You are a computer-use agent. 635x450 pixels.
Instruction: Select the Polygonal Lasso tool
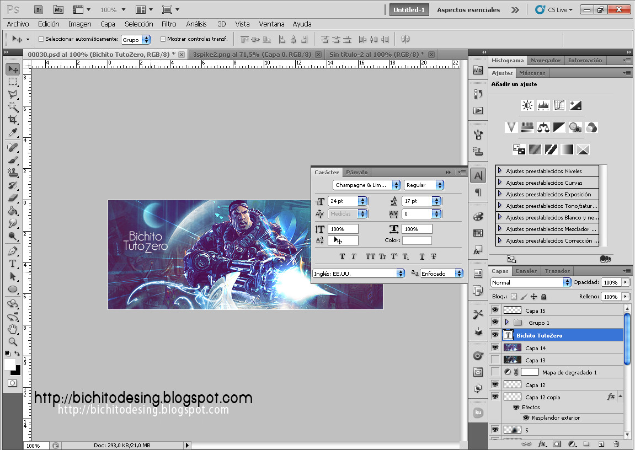coord(13,94)
